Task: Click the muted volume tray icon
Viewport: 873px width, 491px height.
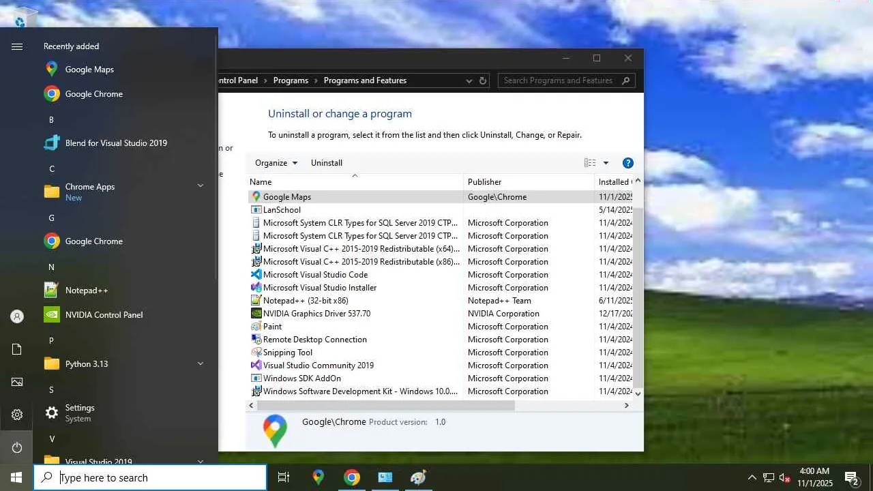Action: pyautogui.click(x=785, y=477)
